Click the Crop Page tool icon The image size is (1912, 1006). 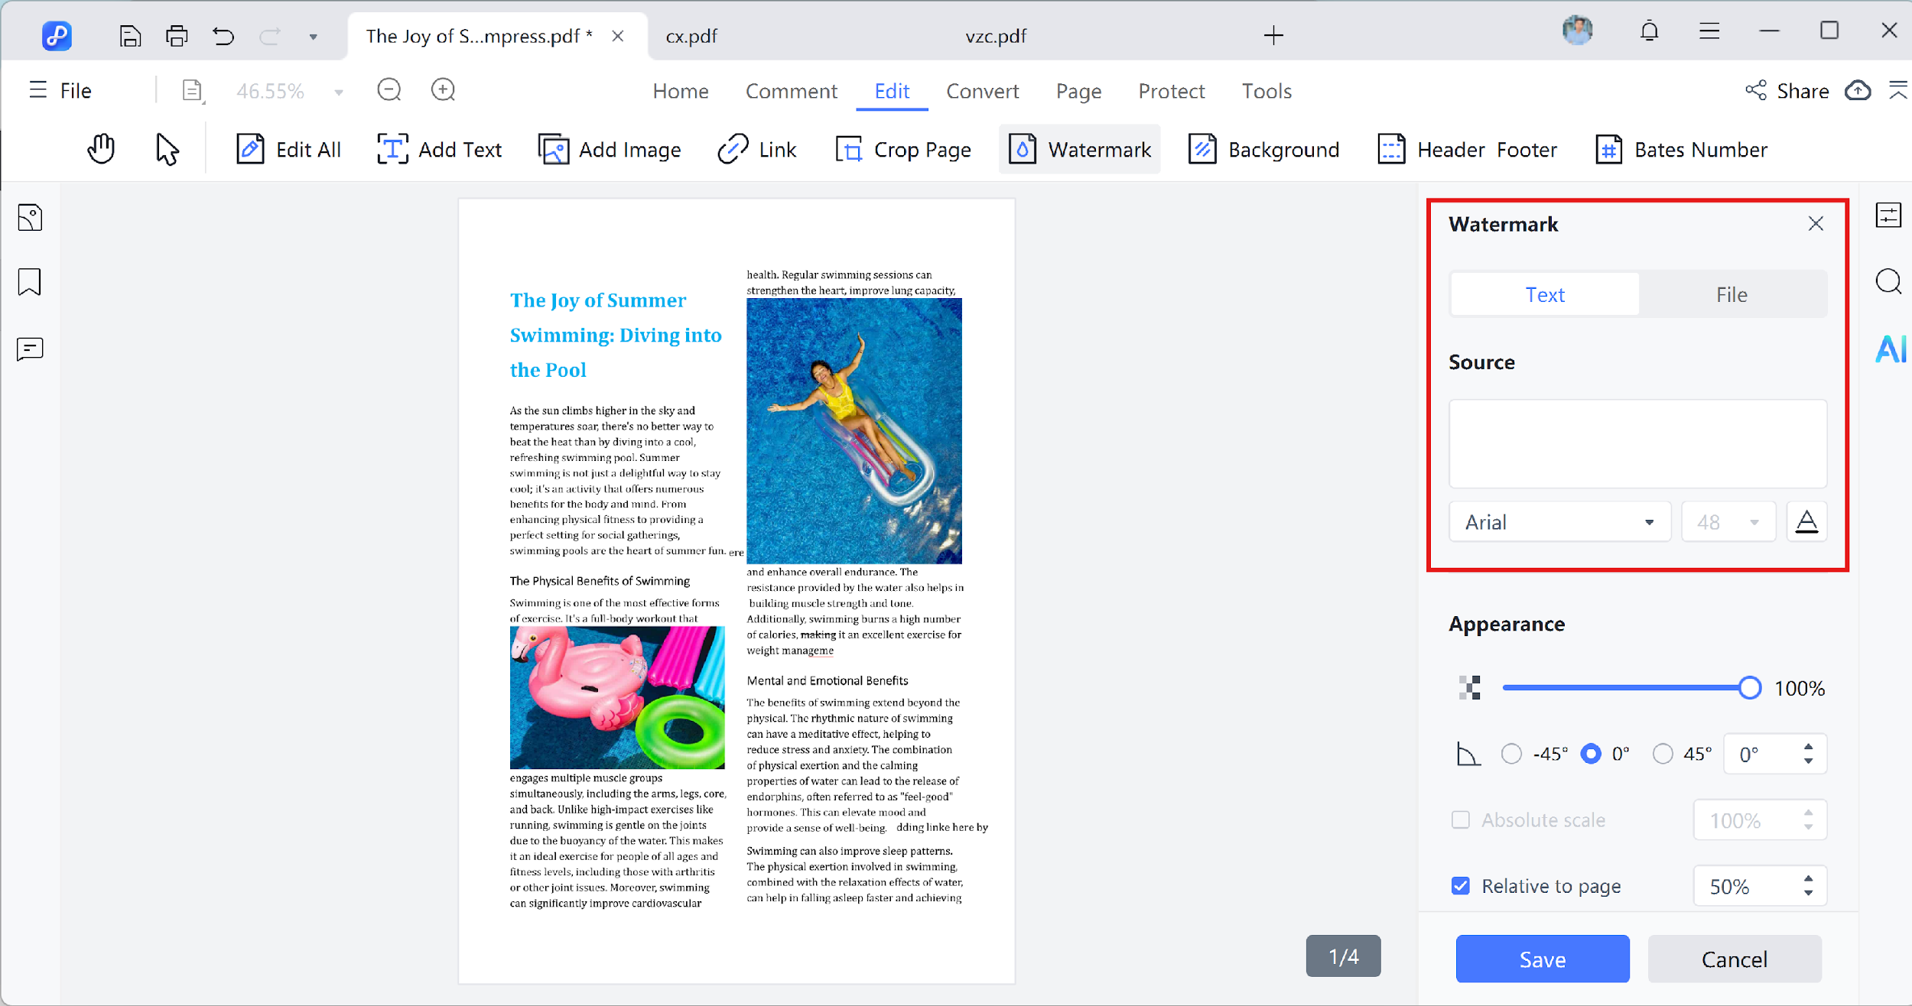(848, 149)
